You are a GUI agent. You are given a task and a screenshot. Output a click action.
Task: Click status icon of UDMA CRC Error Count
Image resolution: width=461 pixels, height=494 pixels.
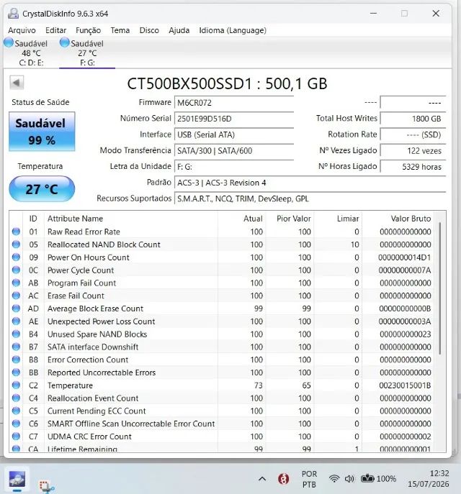click(x=16, y=436)
